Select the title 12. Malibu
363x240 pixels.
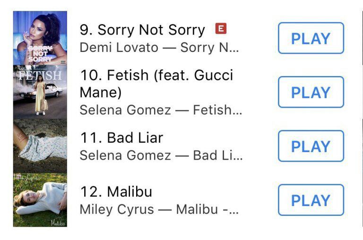point(116,192)
